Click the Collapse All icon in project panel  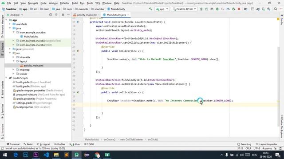56,15
